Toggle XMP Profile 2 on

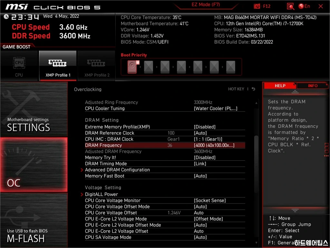coord(96,66)
